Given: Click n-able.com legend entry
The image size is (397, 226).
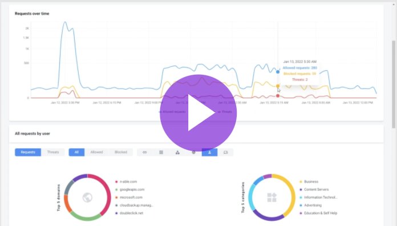Looking at the screenshot, I should (x=126, y=181).
